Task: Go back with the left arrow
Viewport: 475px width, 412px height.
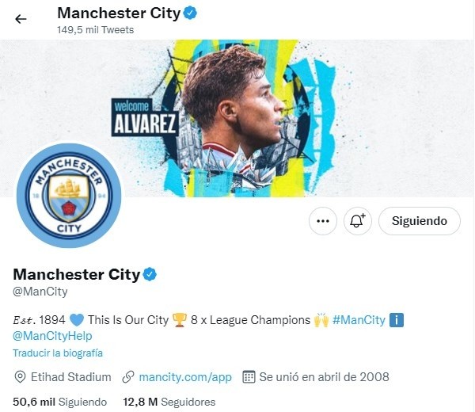Action: 21,19
